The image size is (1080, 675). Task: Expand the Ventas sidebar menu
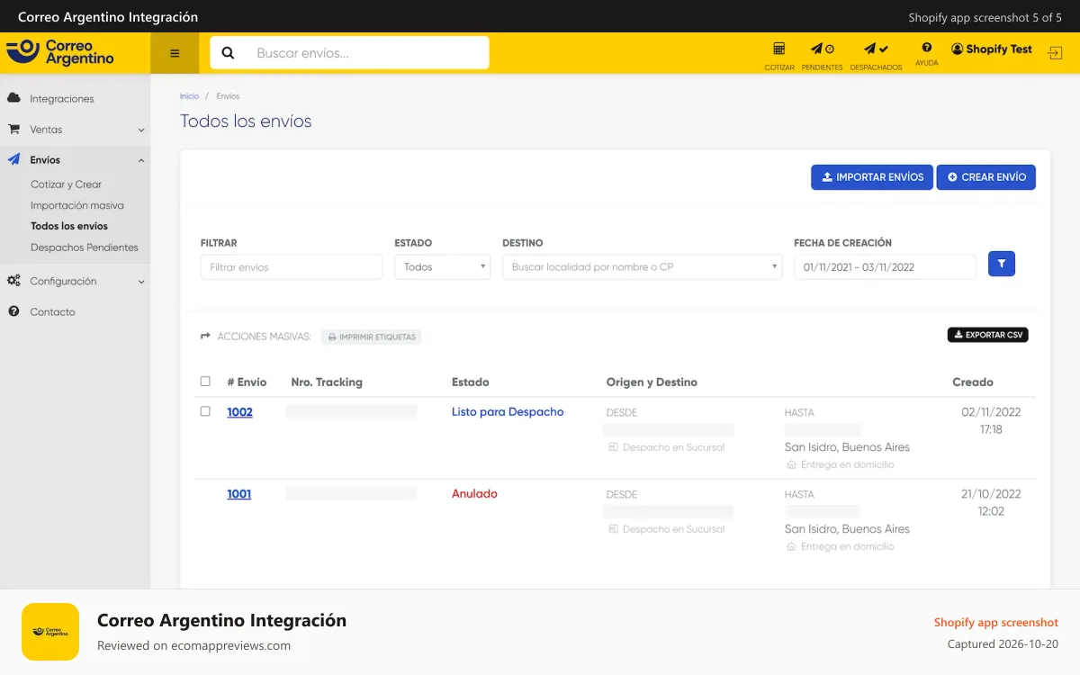pos(75,130)
